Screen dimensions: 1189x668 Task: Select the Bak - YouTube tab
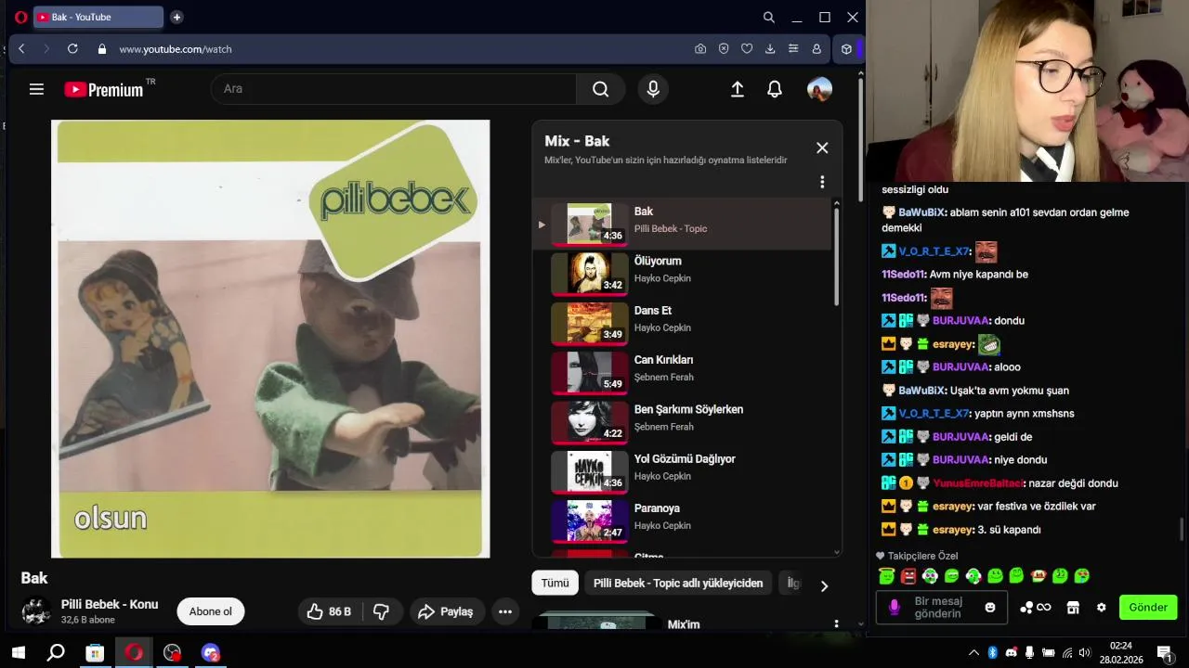tap(98, 17)
